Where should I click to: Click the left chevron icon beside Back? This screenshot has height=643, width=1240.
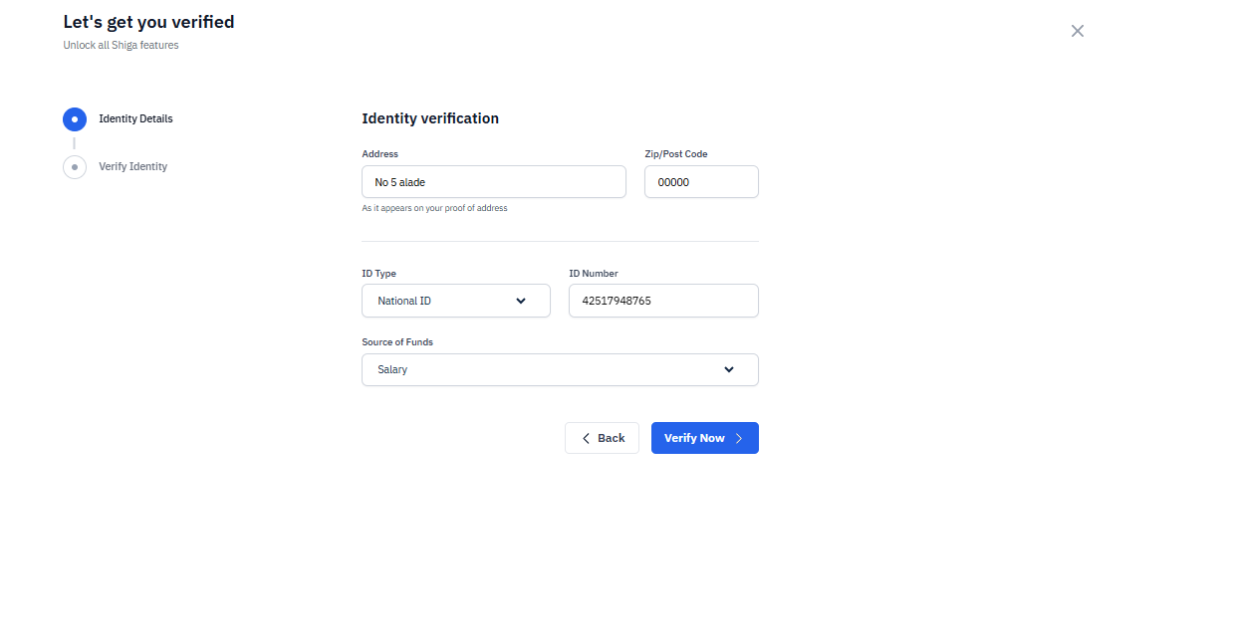click(586, 438)
